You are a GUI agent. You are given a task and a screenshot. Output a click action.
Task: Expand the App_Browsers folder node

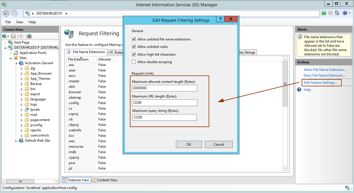pyautogui.click(x=22, y=74)
